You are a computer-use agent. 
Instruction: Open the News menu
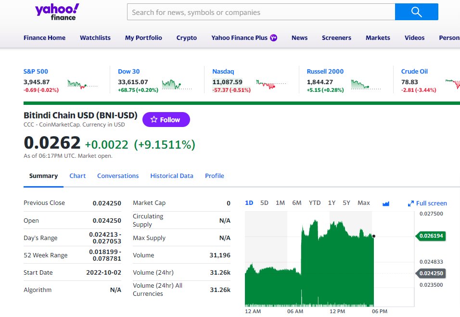[299, 38]
